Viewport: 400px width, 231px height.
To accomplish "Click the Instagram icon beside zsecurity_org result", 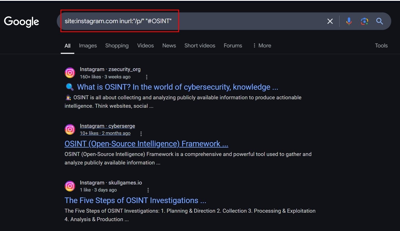I will pos(70,72).
